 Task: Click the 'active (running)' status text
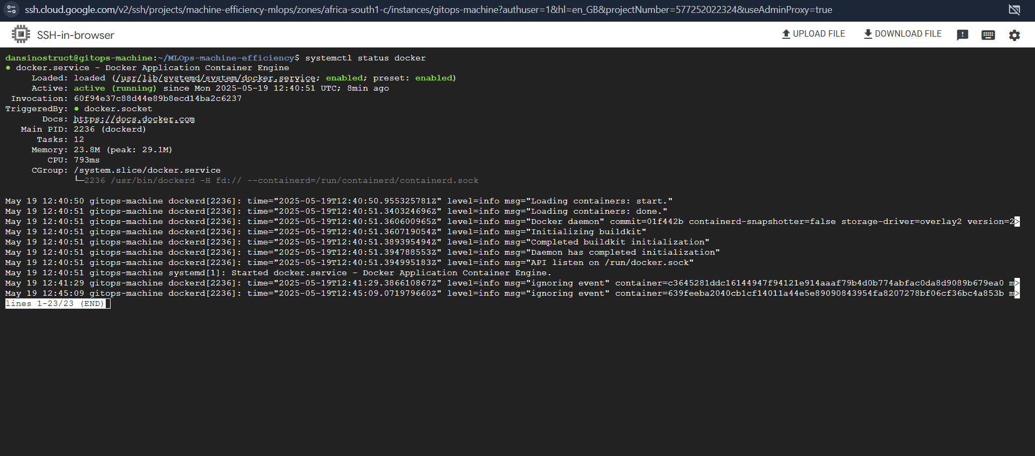[x=115, y=89]
